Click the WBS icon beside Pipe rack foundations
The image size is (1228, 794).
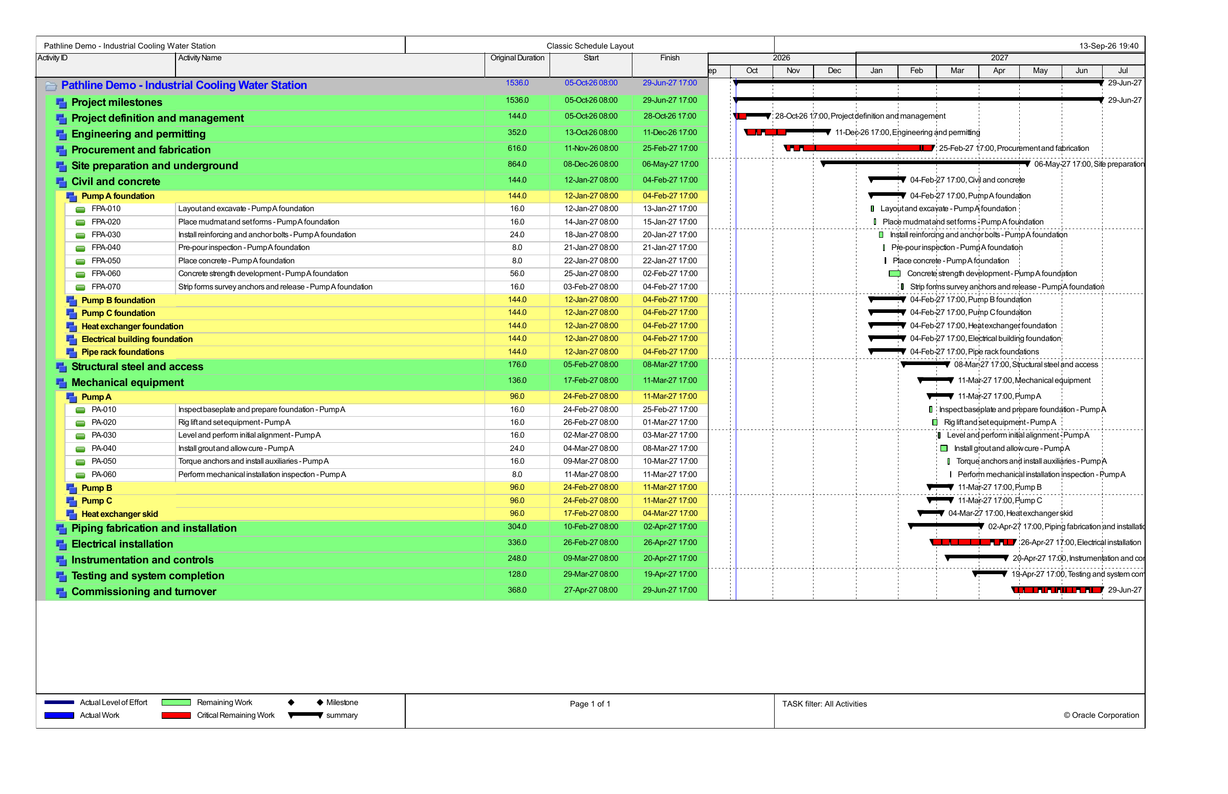coord(72,353)
